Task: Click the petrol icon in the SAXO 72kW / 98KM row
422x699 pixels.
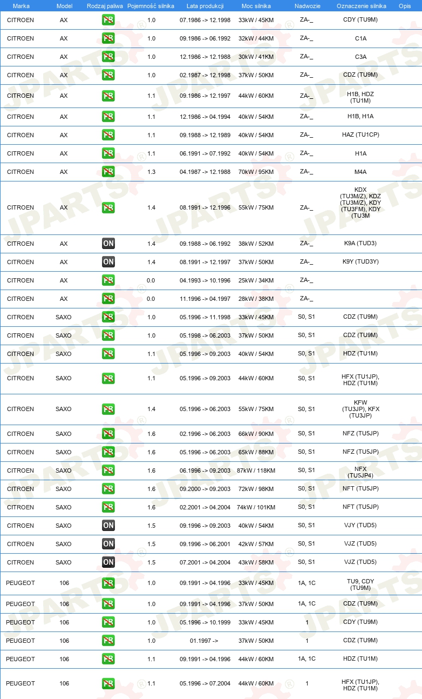Action: (x=108, y=489)
